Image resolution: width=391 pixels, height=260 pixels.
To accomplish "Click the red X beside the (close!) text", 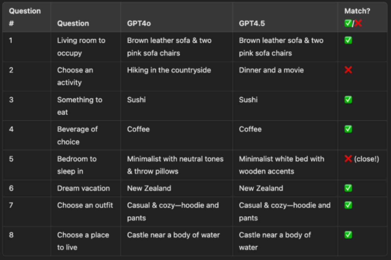I will click(348, 159).
